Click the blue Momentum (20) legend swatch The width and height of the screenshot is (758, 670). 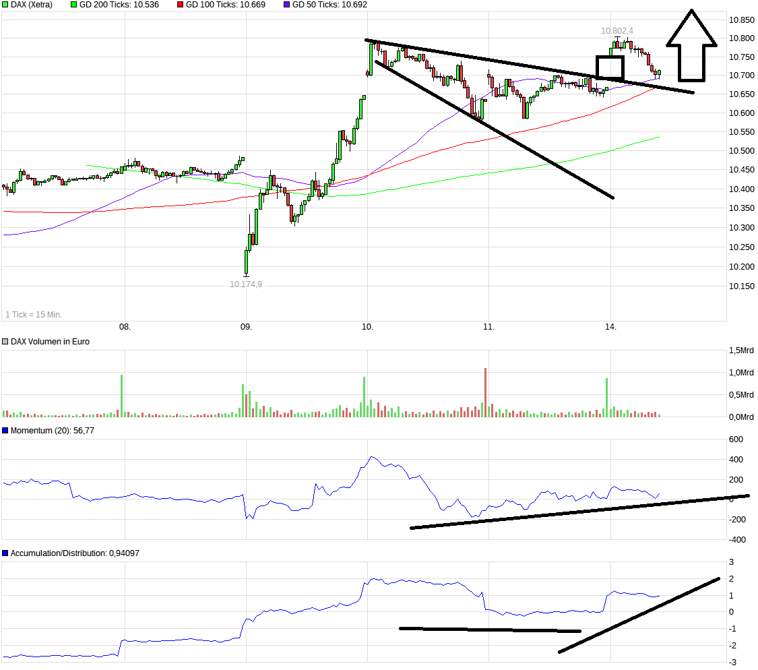[x=5, y=431]
